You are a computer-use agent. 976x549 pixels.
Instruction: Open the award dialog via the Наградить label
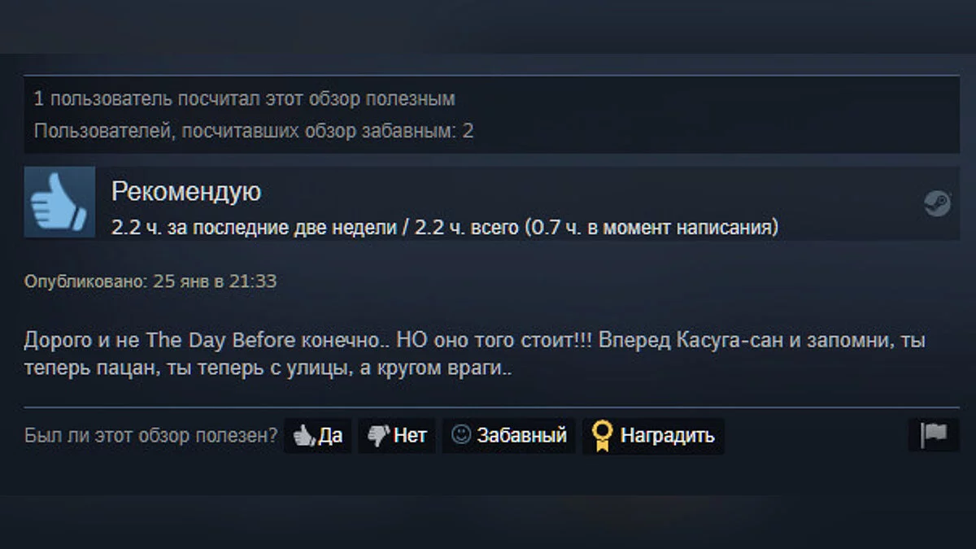point(668,436)
